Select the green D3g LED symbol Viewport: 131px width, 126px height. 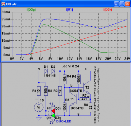(53, 116)
